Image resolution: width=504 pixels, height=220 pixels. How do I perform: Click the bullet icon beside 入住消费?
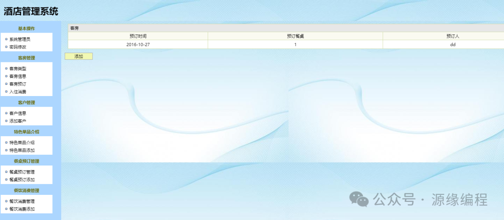(x=6, y=91)
